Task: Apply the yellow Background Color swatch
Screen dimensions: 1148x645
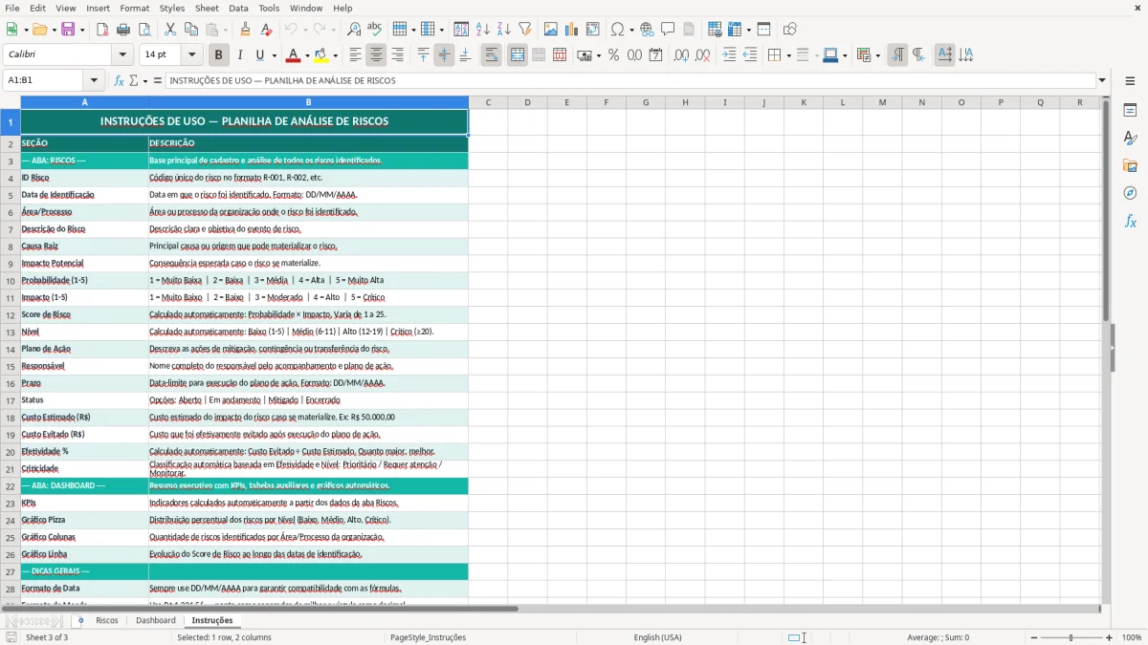Action: tap(320, 55)
